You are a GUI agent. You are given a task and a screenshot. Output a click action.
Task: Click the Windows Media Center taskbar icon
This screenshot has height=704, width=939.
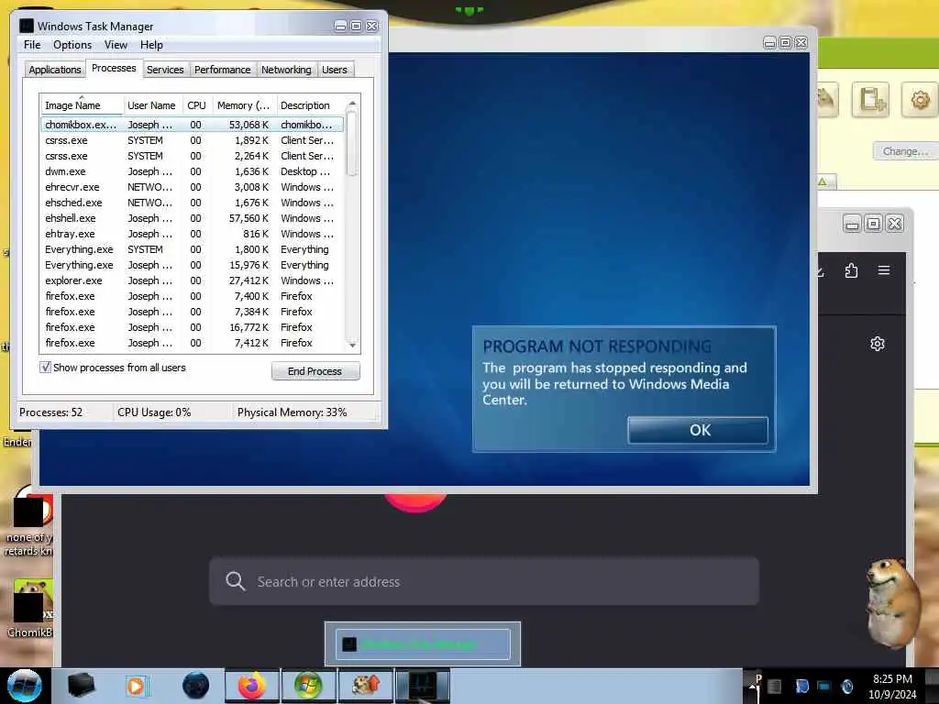coord(308,686)
